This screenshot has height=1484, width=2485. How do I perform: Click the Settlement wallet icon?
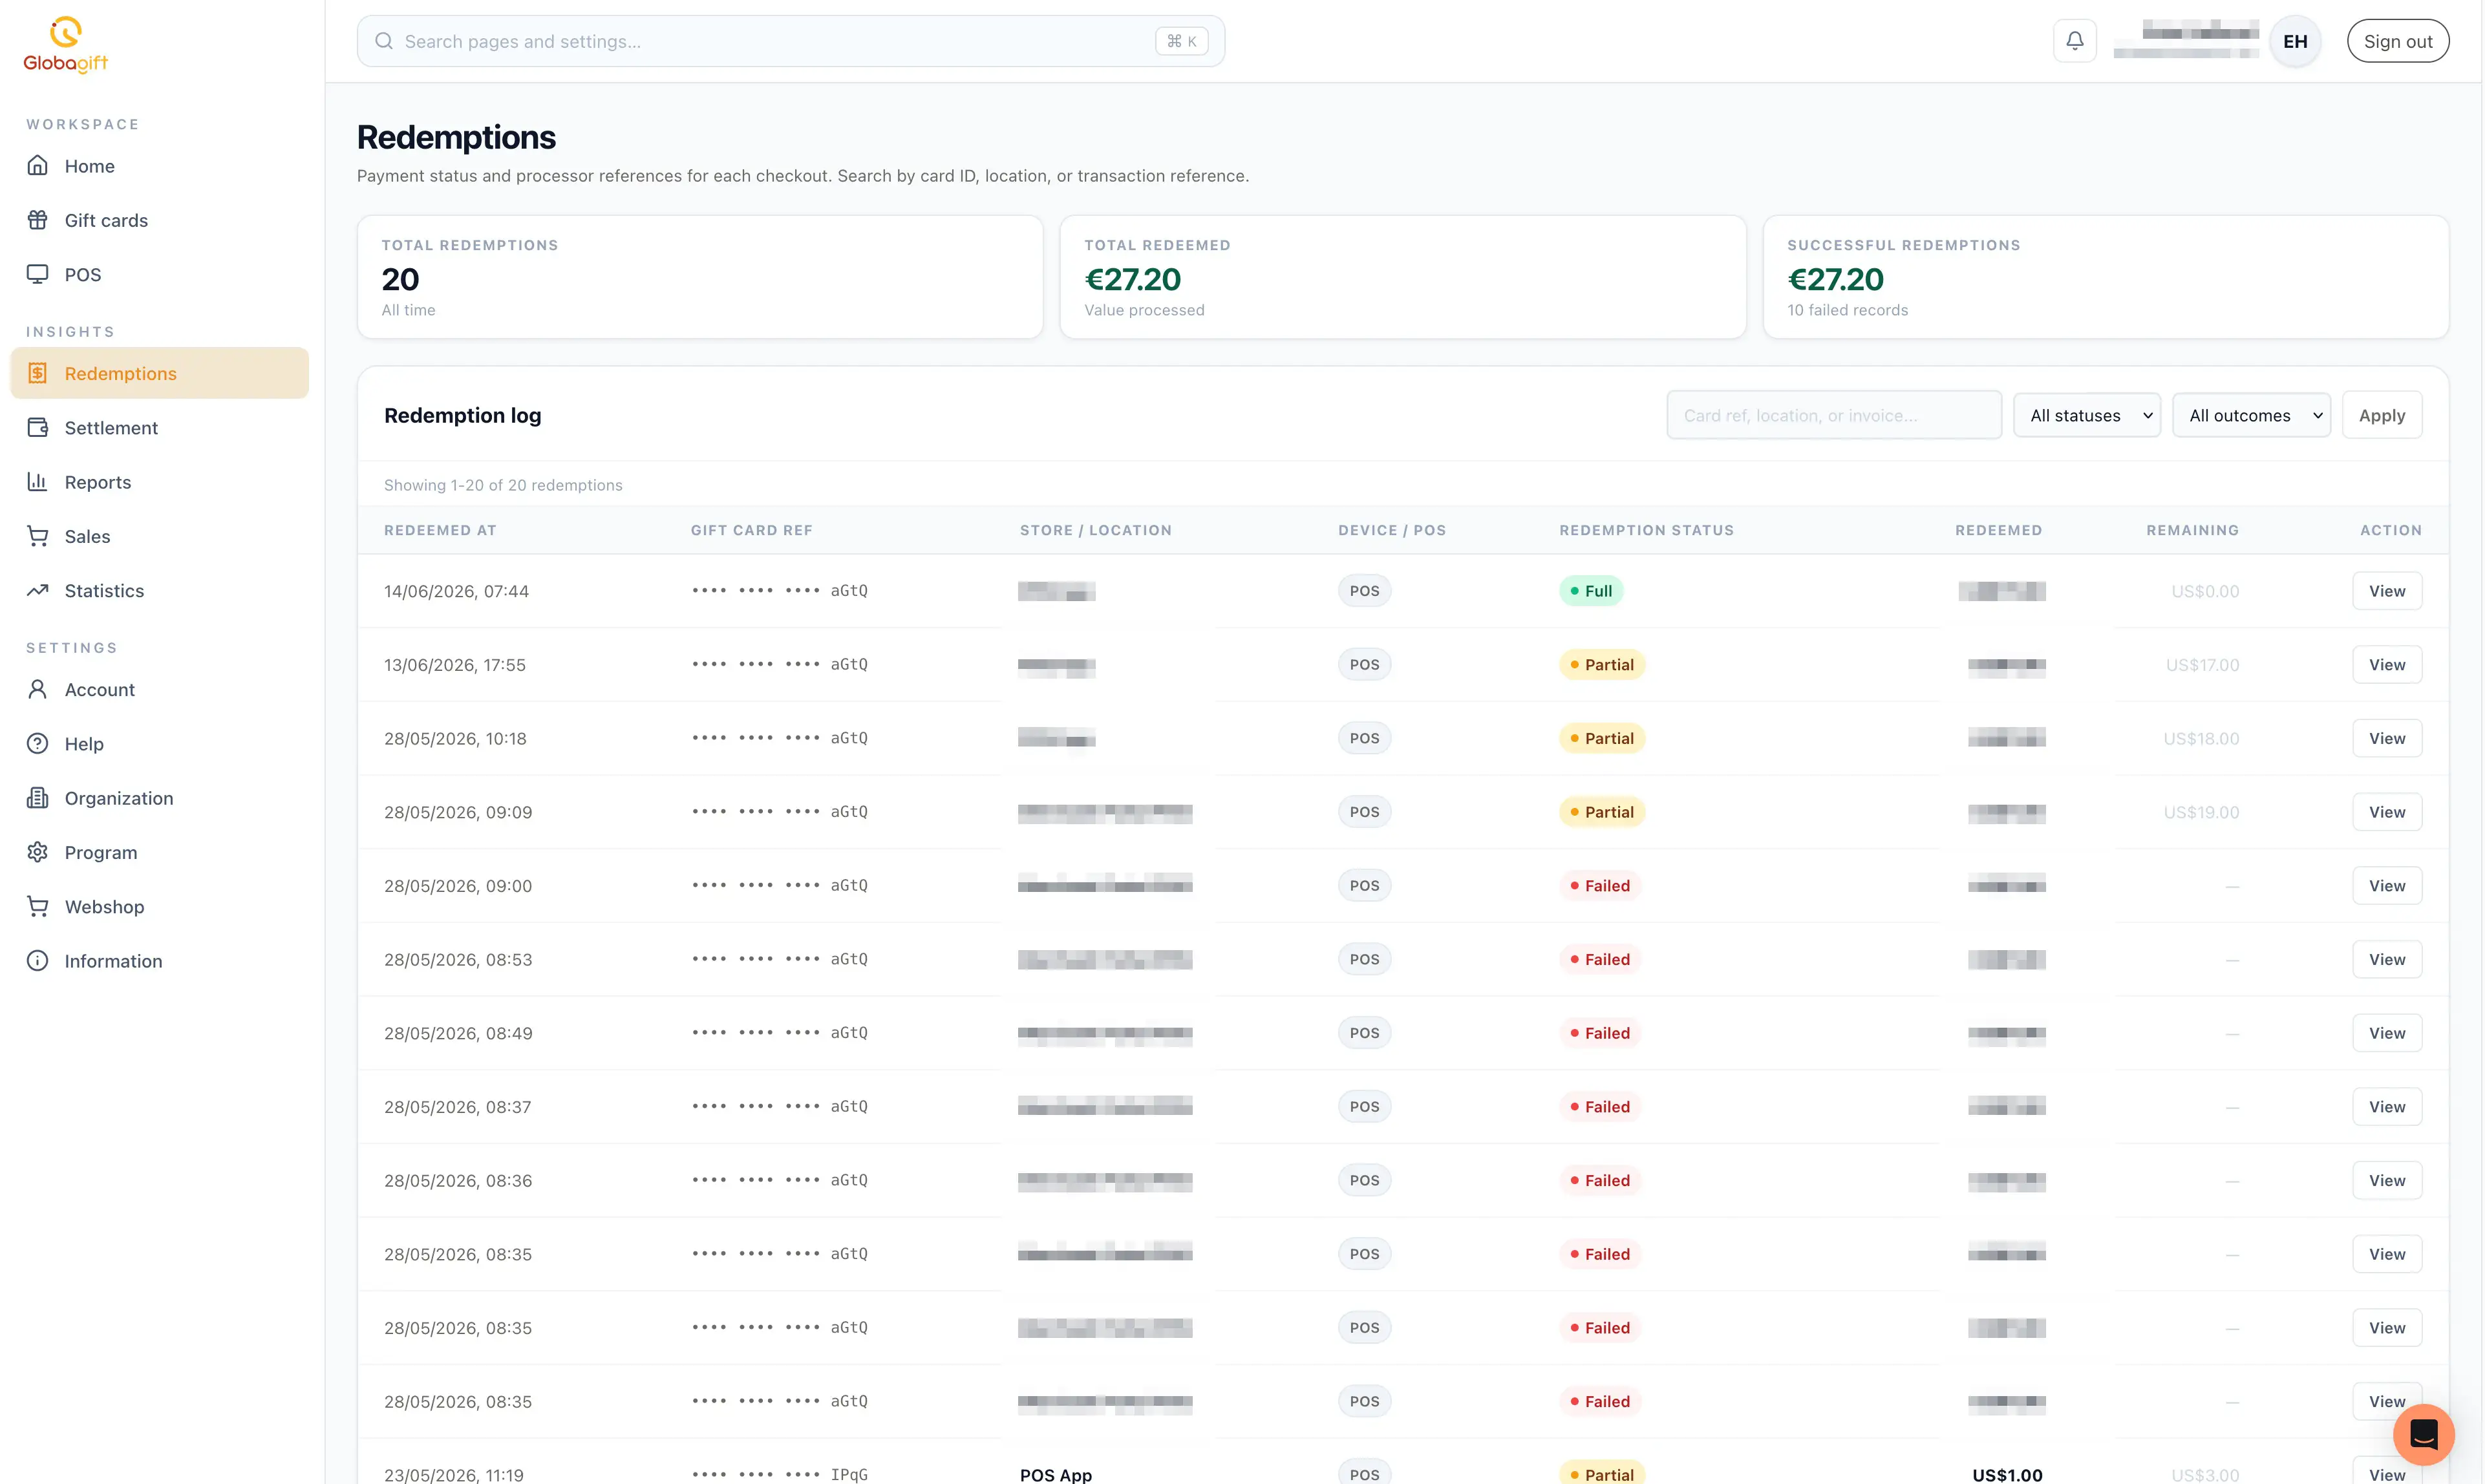point(38,428)
